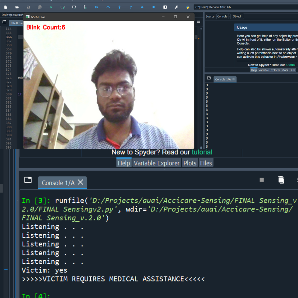Run the file with the green play button
The image size is (298, 298).
(x=51, y=7)
